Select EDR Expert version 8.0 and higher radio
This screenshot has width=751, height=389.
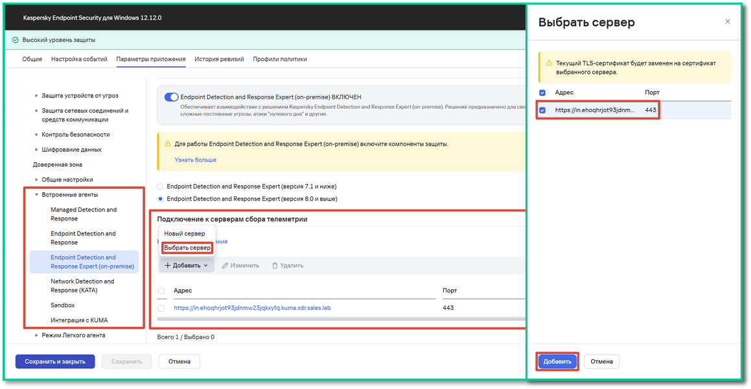coord(161,199)
